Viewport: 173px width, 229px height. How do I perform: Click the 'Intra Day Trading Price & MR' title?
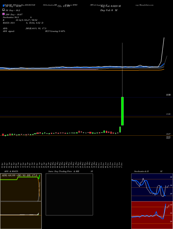(x=64, y=171)
